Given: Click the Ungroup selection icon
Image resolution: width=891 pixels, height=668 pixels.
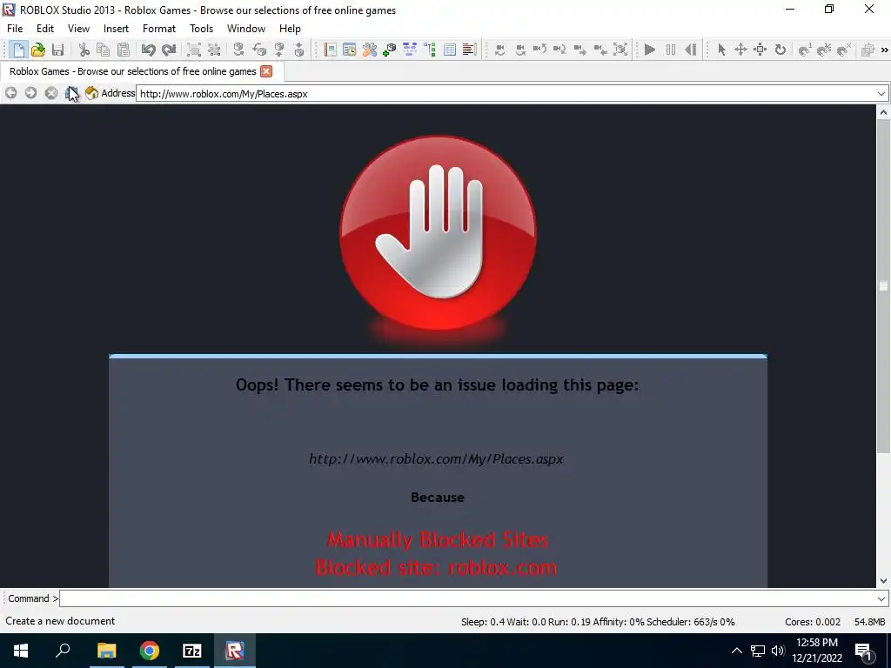Looking at the screenshot, I should coord(214,50).
